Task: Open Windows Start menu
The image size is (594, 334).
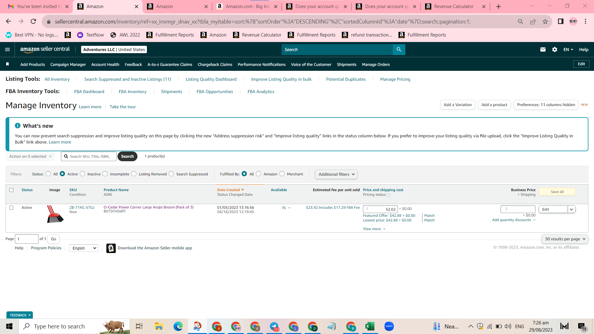Action: pyautogui.click(x=9, y=326)
